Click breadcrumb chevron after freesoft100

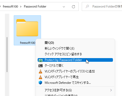pos(21,6)
